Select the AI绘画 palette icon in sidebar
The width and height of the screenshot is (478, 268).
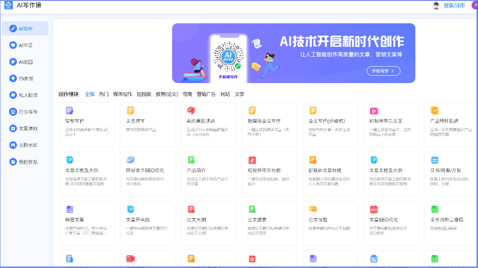tap(13, 61)
